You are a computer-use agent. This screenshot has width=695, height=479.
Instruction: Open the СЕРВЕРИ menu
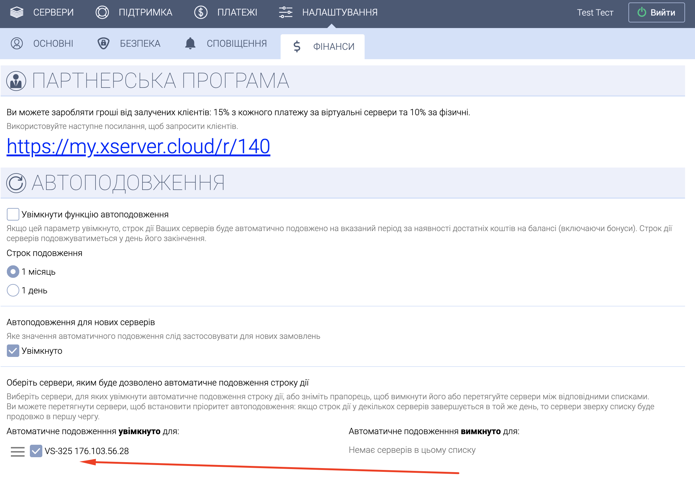[42, 12]
